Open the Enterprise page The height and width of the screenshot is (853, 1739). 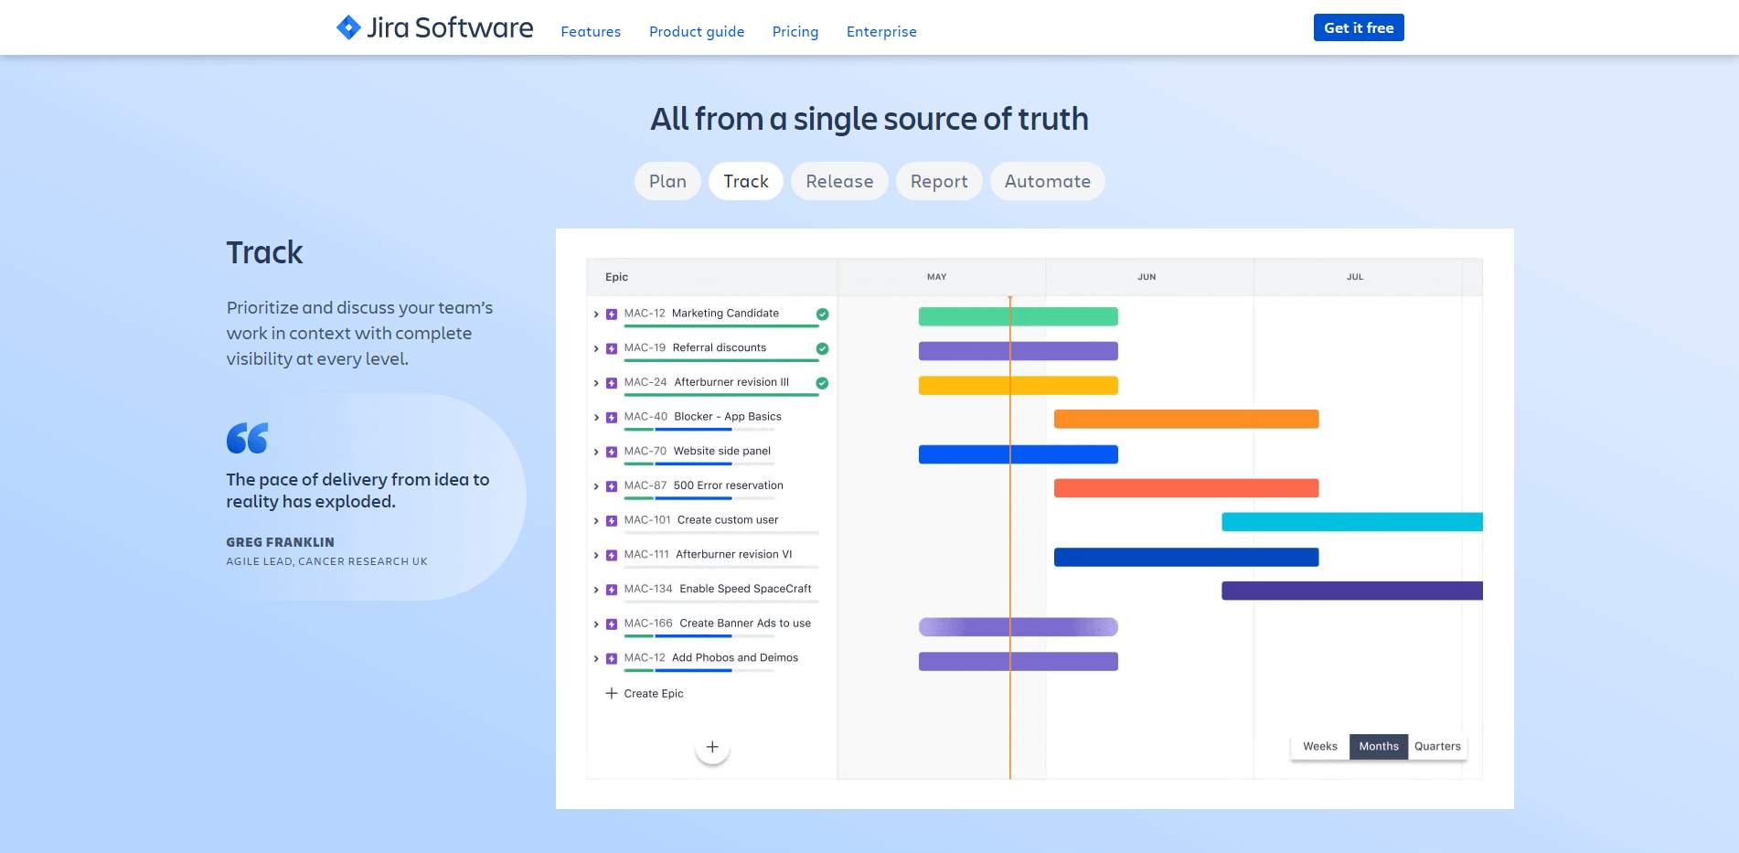(881, 31)
